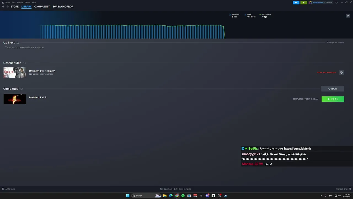Image resolution: width=353 pixels, height=199 pixels.
Task: Open the View menu
Action: click(13, 2)
